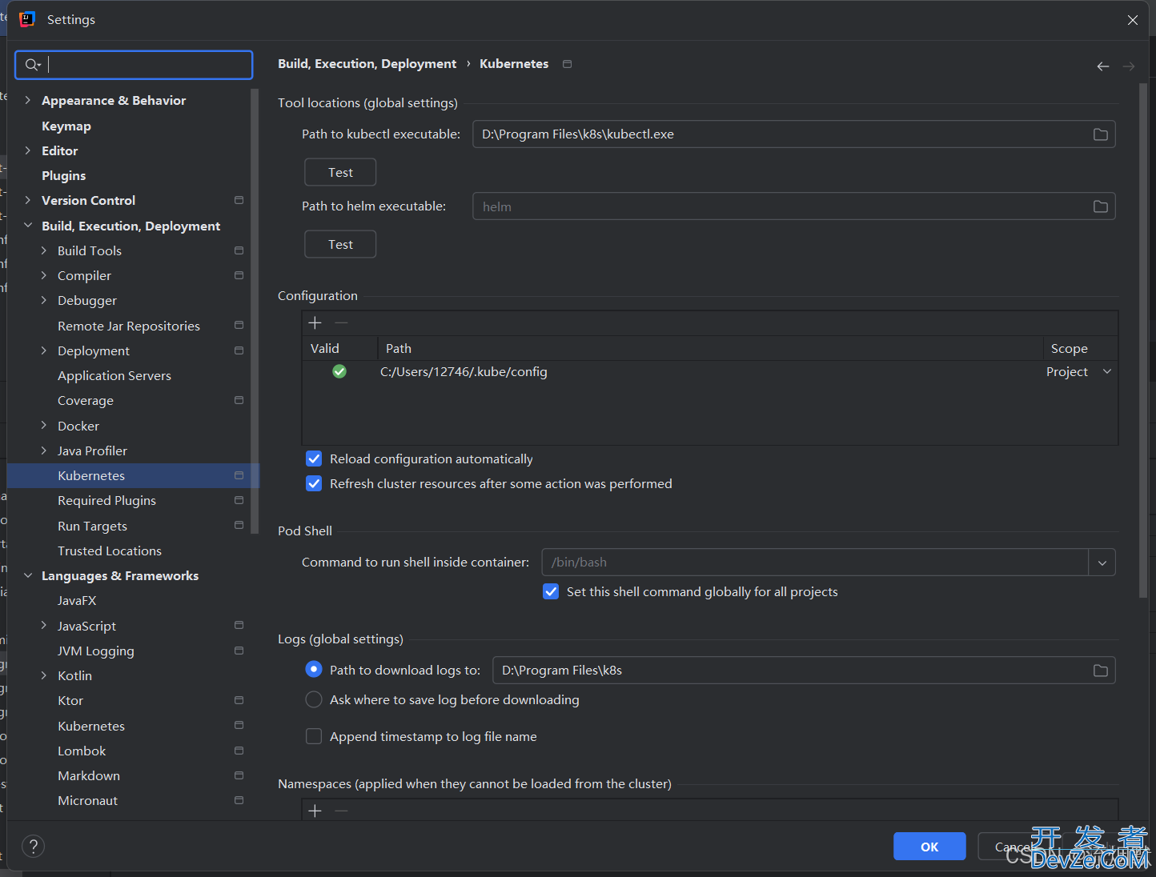
Task: Click the kubectl path browse folder icon
Action: tap(1101, 134)
